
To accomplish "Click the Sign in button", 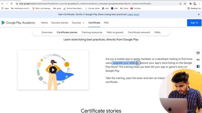I will [x=194, y=23].
